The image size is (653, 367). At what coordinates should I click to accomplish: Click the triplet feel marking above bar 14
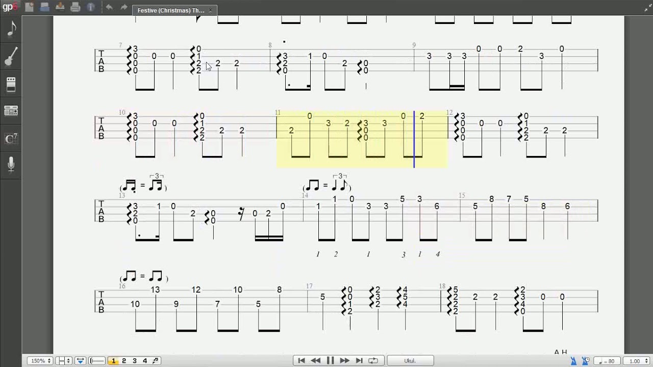327,184
